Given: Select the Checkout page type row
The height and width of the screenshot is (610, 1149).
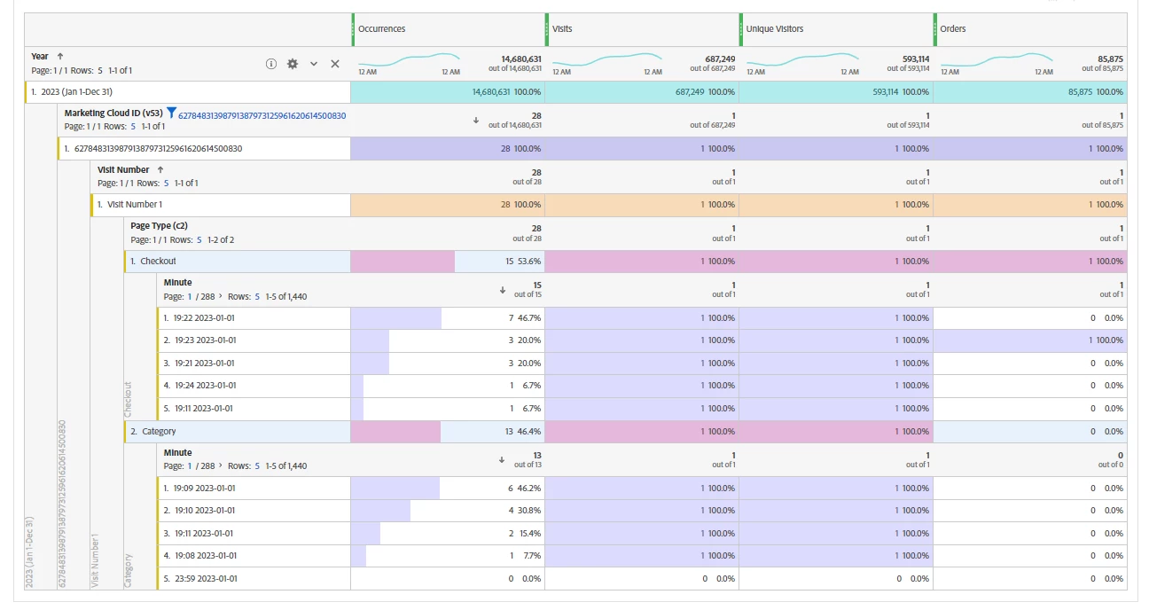Looking at the screenshot, I should [237, 262].
